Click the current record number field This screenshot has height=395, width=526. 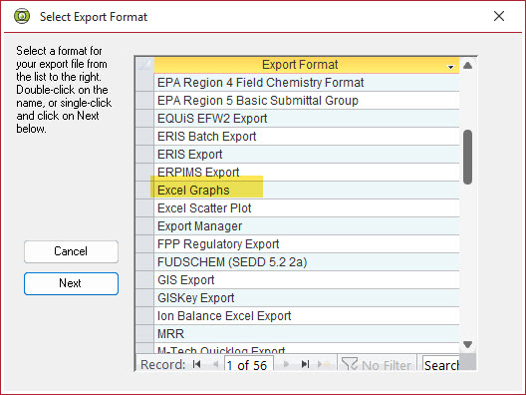point(249,364)
